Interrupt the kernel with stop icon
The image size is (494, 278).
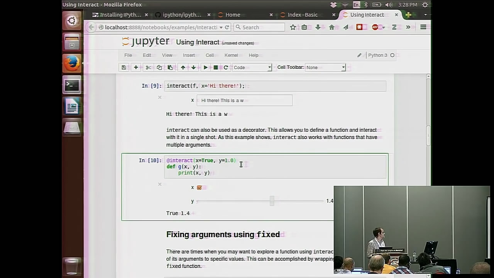216,68
